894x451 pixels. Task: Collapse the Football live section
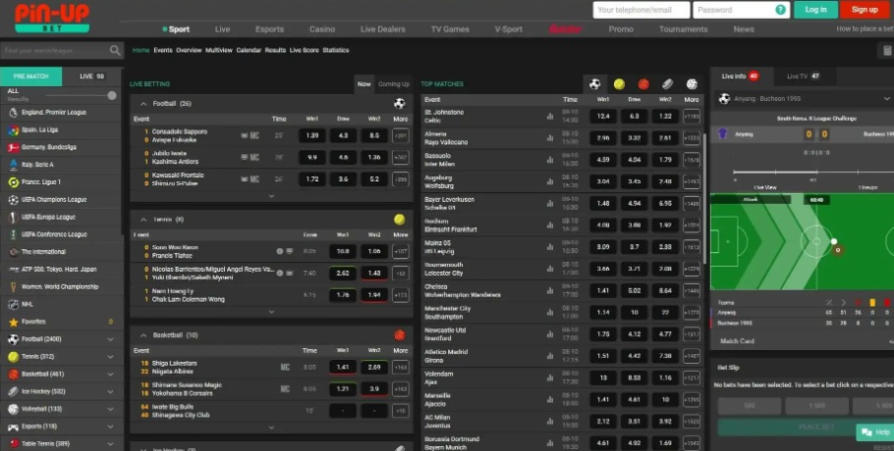click(x=143, y=104)
